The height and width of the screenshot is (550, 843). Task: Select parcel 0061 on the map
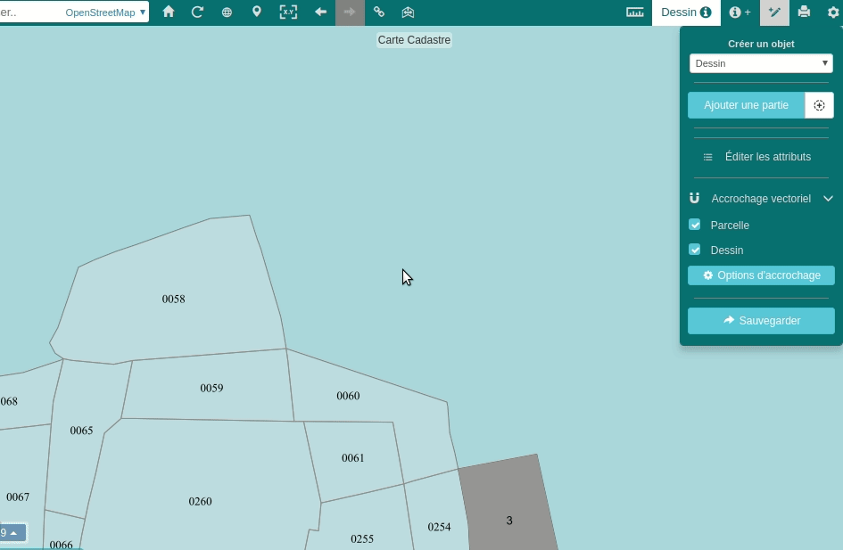tap(353, 458)
